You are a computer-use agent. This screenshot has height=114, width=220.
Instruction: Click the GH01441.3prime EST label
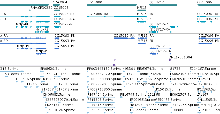[67, 74]
